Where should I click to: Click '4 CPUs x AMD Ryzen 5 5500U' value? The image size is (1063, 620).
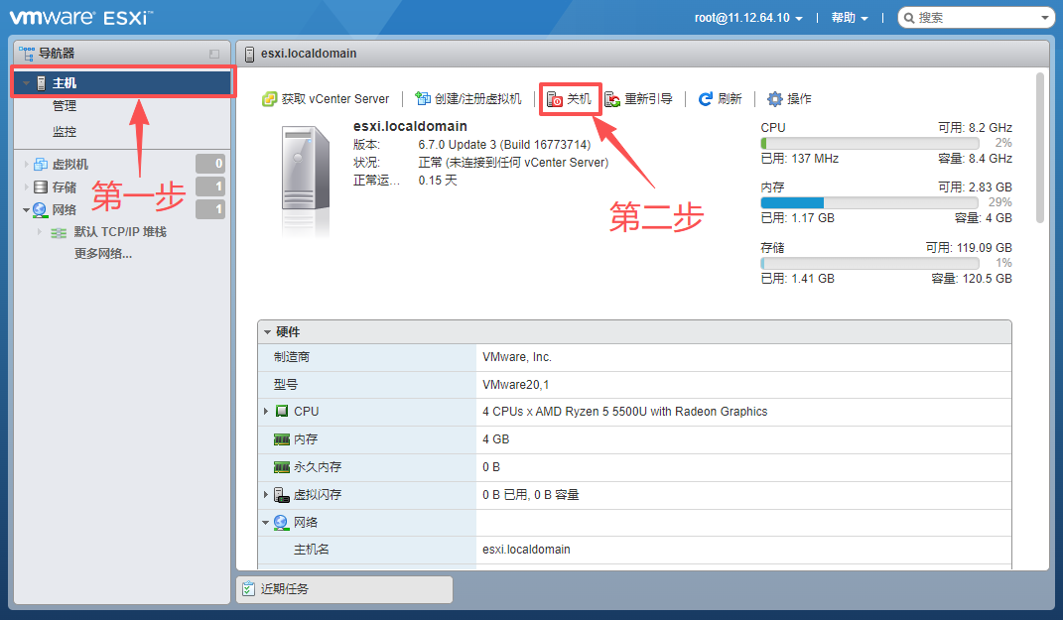pos(625,412)
